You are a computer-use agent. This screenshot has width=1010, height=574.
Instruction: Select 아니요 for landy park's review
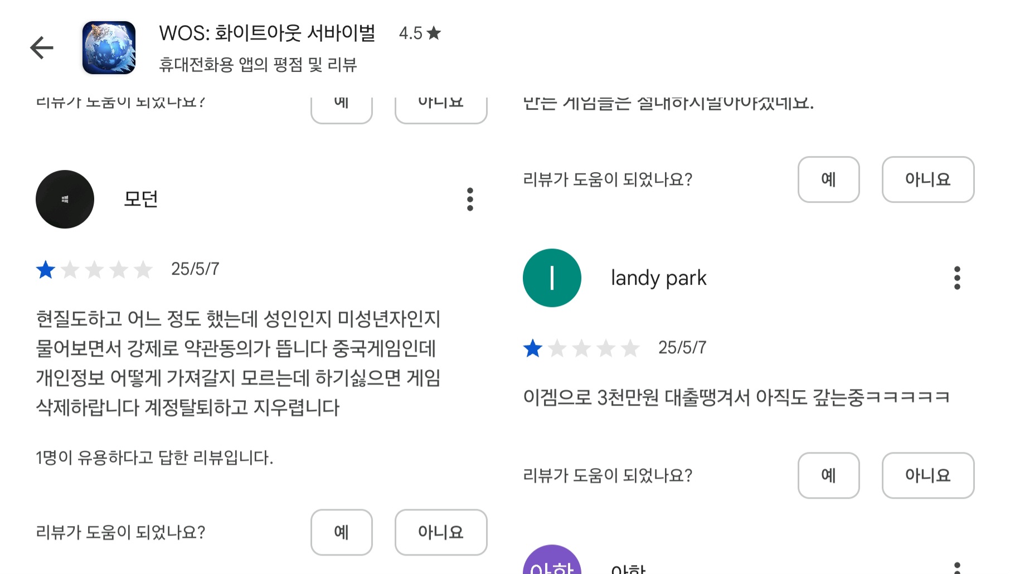928,475
